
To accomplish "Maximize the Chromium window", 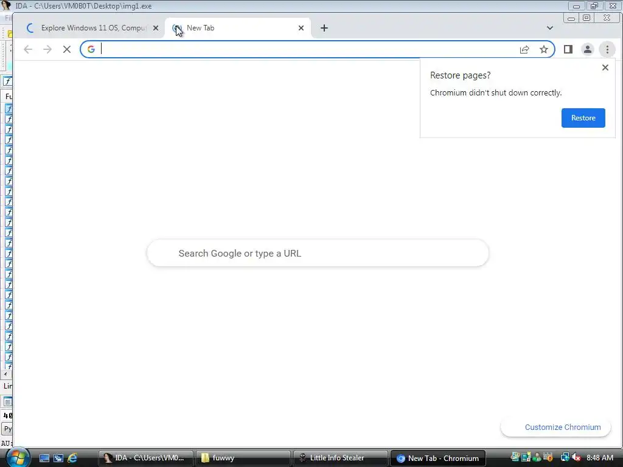I will point(587,18).
